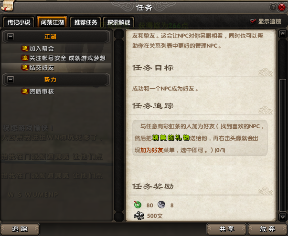288x236 pixels.
Task: Toggle the 显示追踪 checkbox
Action: (x=253, y=21)
